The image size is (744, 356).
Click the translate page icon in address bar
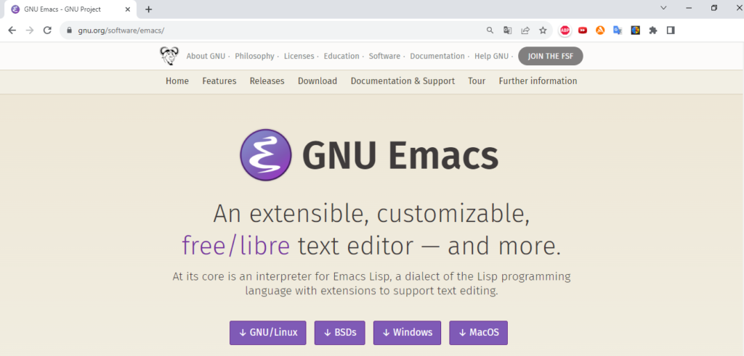(x=508, y=30)
